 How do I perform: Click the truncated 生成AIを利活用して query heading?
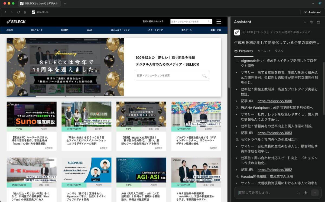coord(276,43)
